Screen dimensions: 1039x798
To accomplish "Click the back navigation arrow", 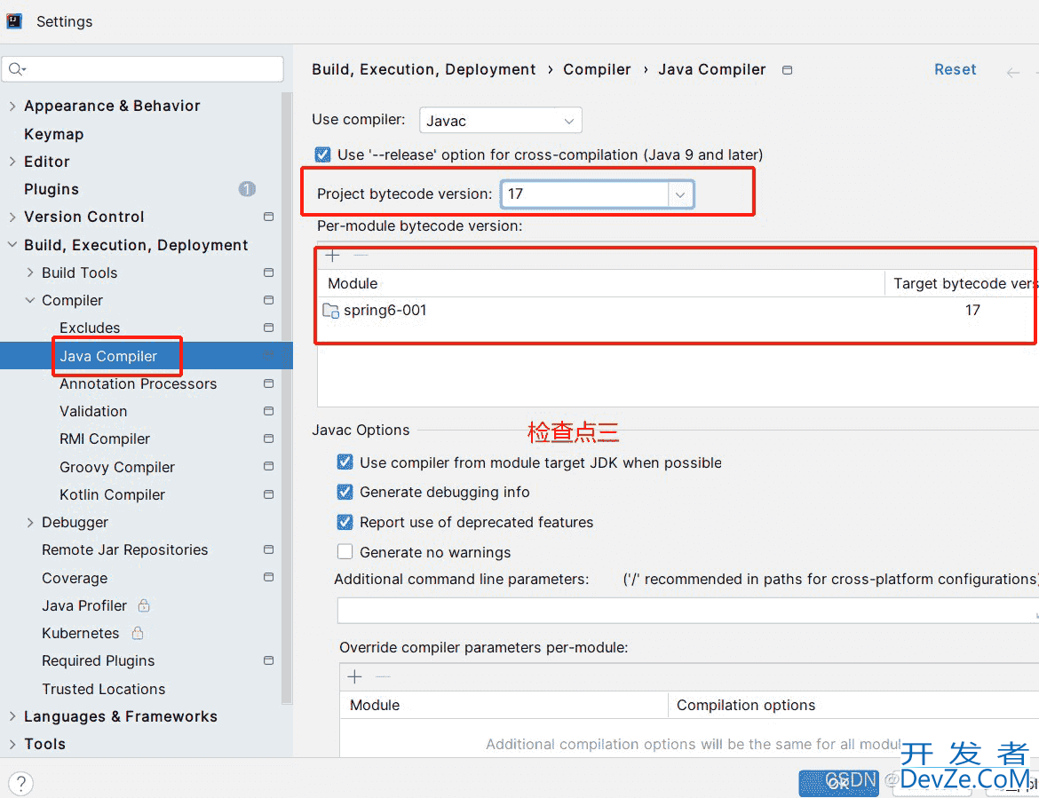I will pyautogui.click(x=1012, y=72).
